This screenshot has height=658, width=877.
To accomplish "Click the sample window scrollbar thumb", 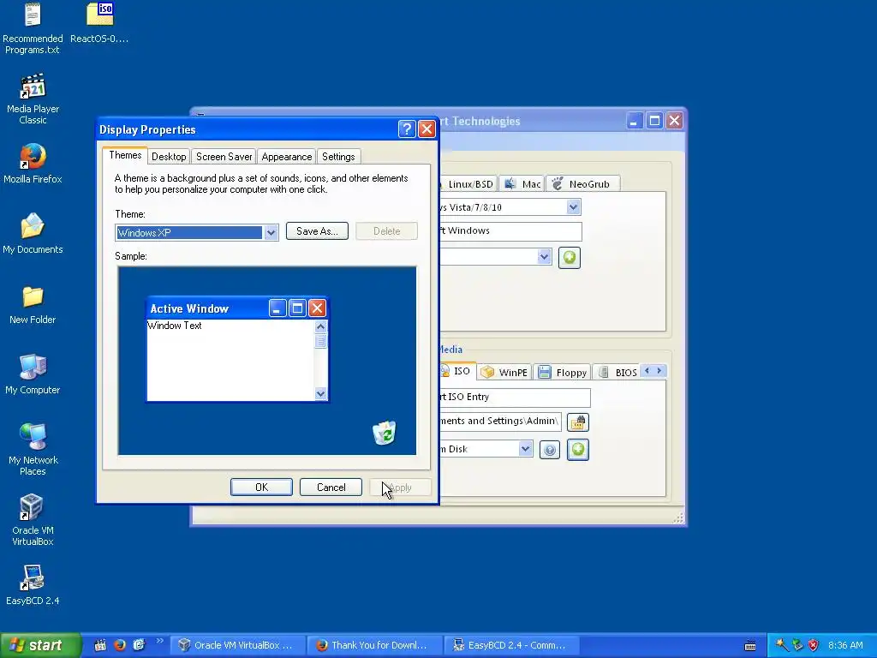I will click(x=320, y=341).
